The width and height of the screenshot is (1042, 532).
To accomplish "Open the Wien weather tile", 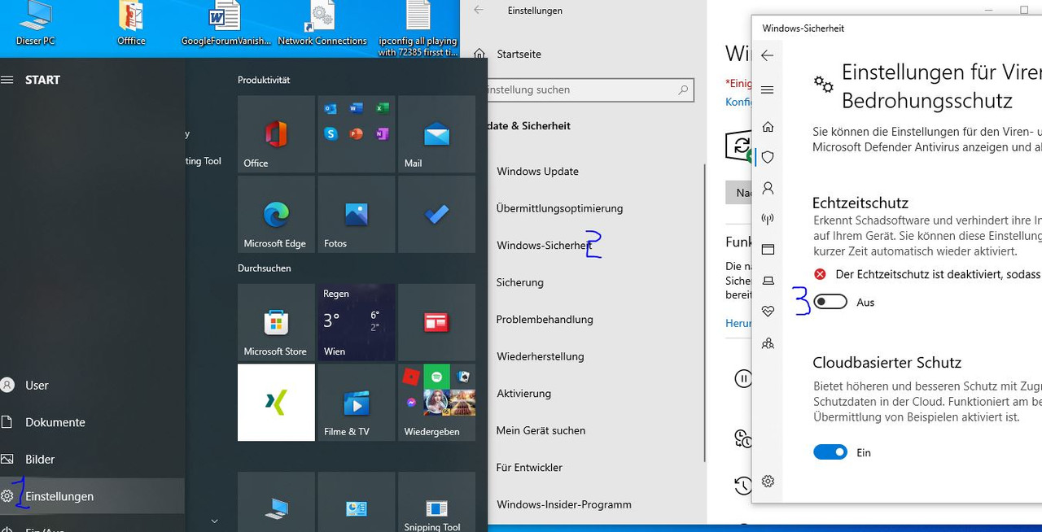I will (357, 322).
